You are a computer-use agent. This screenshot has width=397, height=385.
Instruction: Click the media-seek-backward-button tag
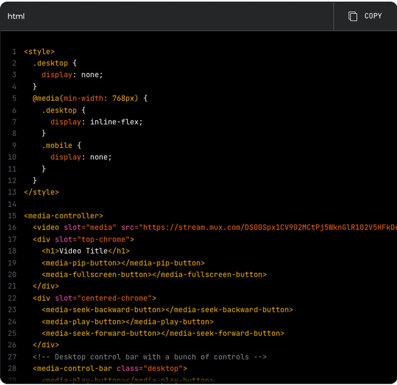102,309
